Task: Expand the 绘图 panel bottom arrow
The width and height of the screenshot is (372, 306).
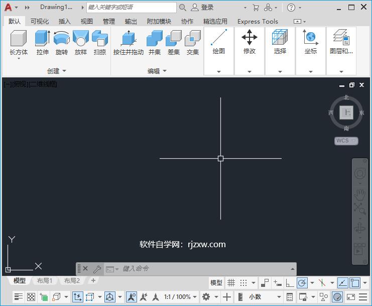Action: click(219, 71)
